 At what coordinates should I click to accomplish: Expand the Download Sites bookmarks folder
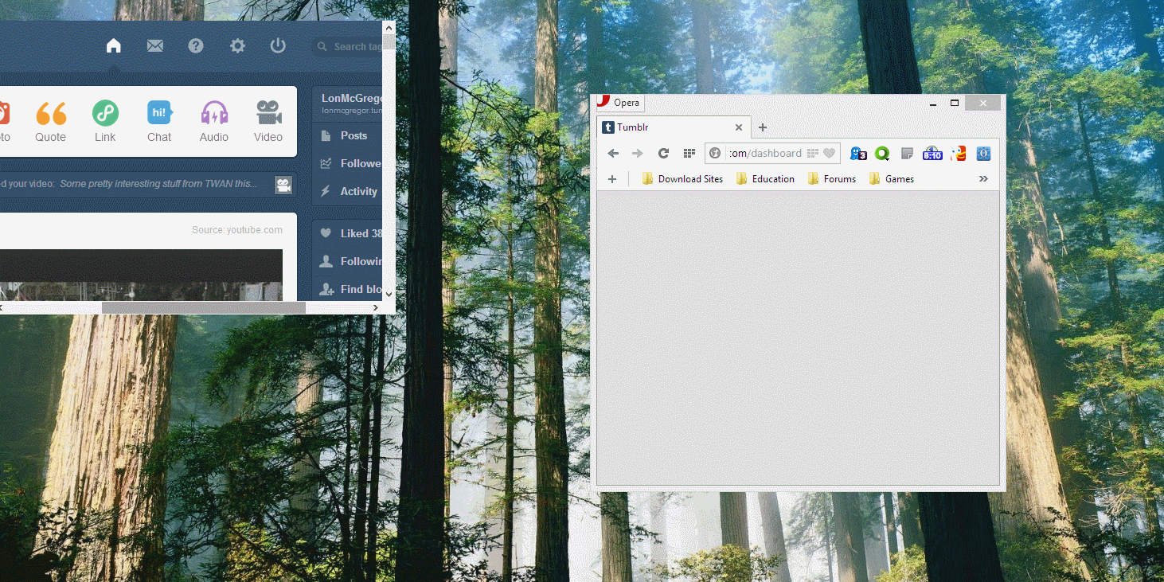[682, 179]
